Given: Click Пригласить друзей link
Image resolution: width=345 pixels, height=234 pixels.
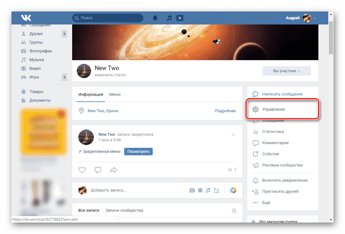Looking at the screenshot, I should 280,191.
